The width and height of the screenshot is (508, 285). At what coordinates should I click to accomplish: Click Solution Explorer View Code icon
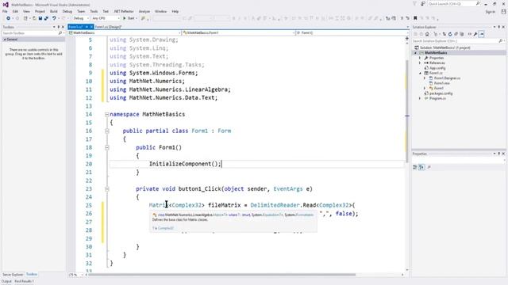469,34
